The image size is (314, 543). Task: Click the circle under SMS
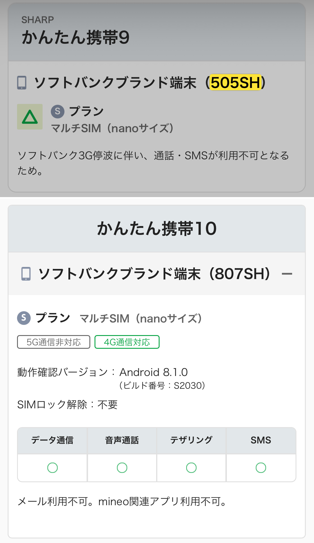click(x=261, y=467)
